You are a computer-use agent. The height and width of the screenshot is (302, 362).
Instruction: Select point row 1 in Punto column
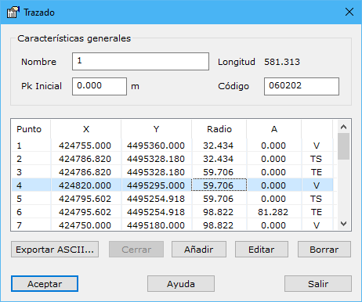click(x=19, y=146)
